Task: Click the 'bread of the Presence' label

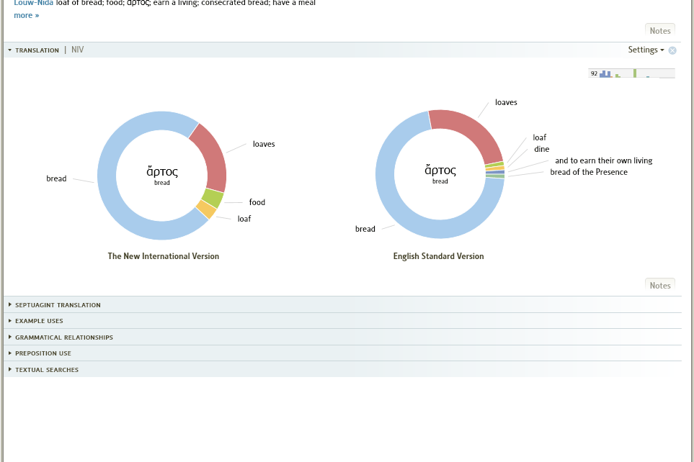Action: click(589, 172)
